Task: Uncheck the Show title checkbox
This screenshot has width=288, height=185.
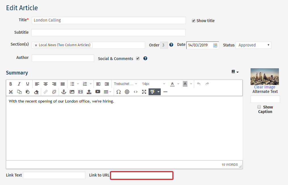Action: (x=194, y=21)
